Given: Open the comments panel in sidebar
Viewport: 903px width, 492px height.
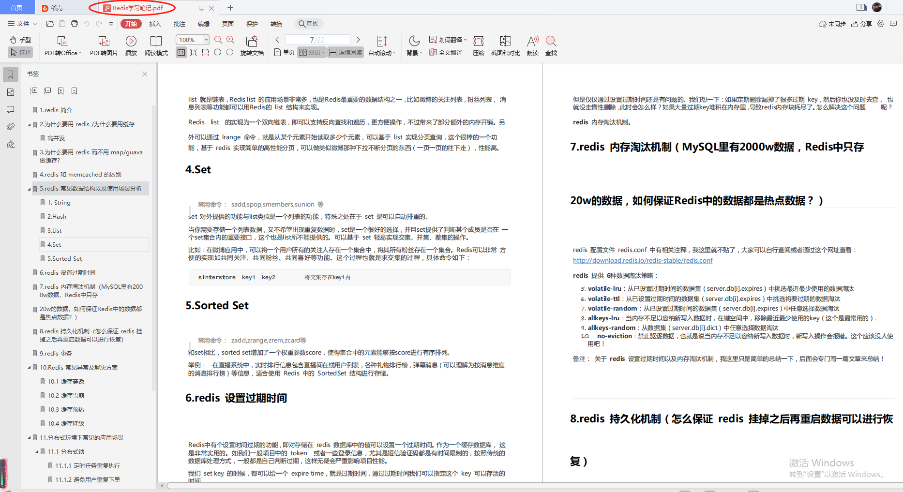Looking at the screenshot, I should [x=11, y=109].
